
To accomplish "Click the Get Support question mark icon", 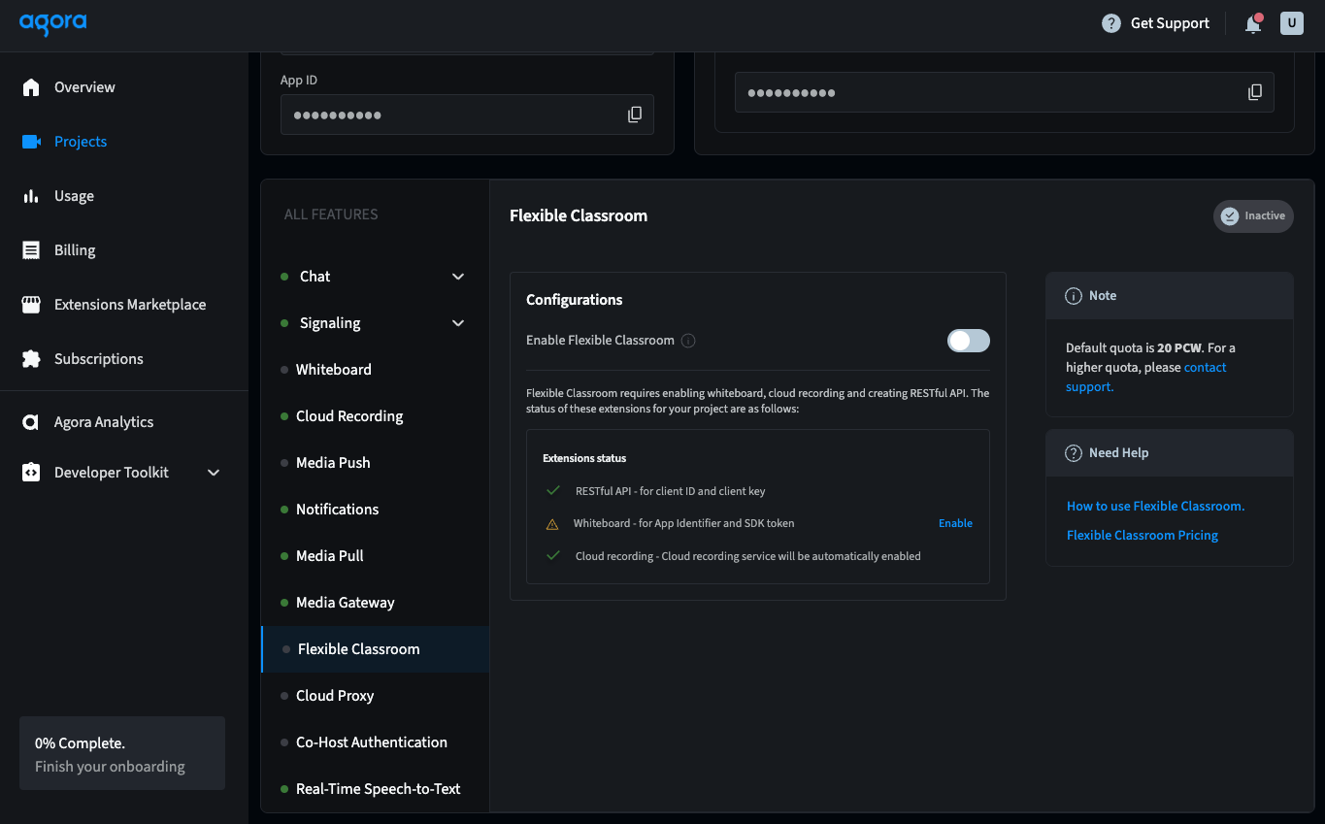I will [x=1111, y=23].
